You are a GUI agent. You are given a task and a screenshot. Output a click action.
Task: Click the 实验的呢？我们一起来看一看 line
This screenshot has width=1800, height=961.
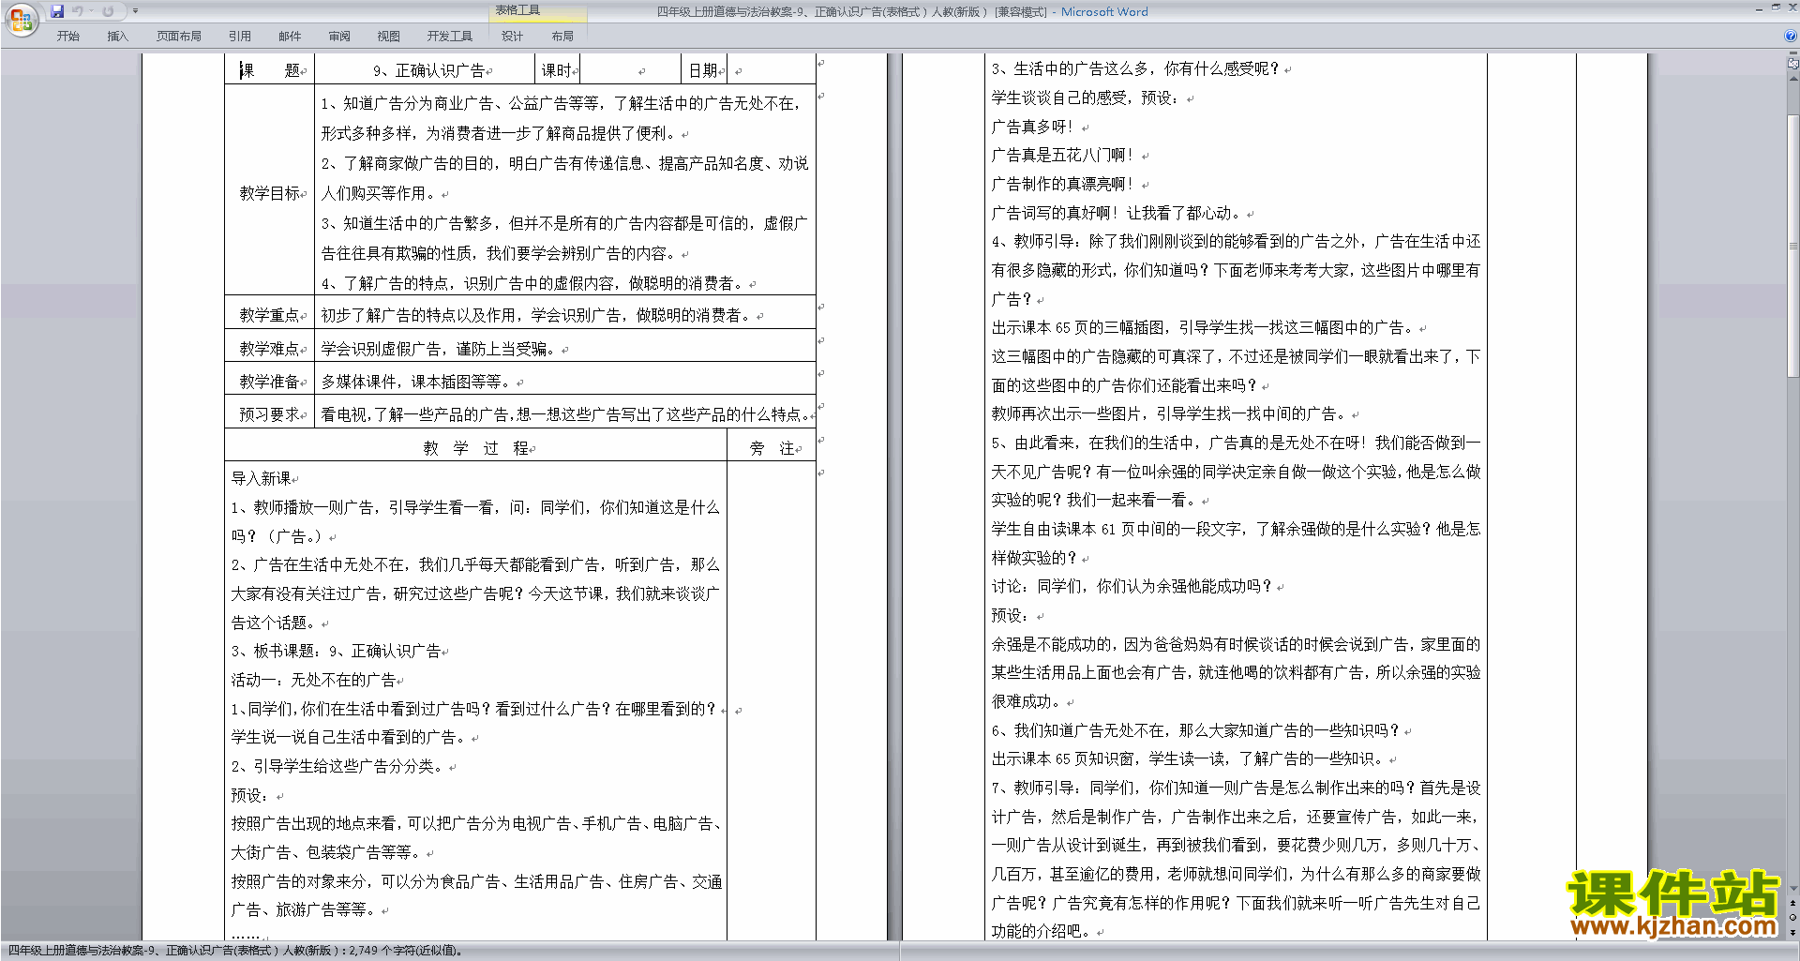tap(1094, 500)
